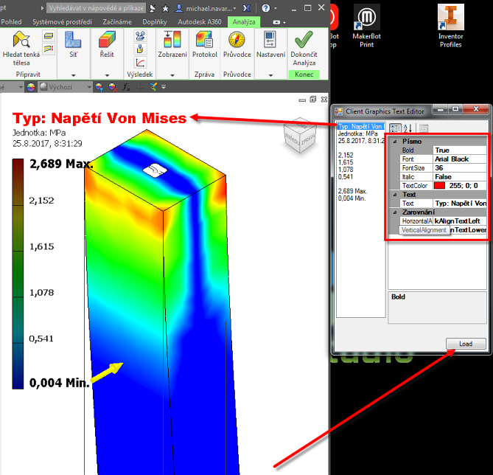Viewport: 493px width, 475px height.
Task: Open Nastavení analysis settings
Action: click(270, 45)
